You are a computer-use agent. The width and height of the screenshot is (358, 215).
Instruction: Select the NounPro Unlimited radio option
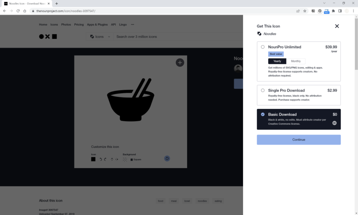[263, 47]
